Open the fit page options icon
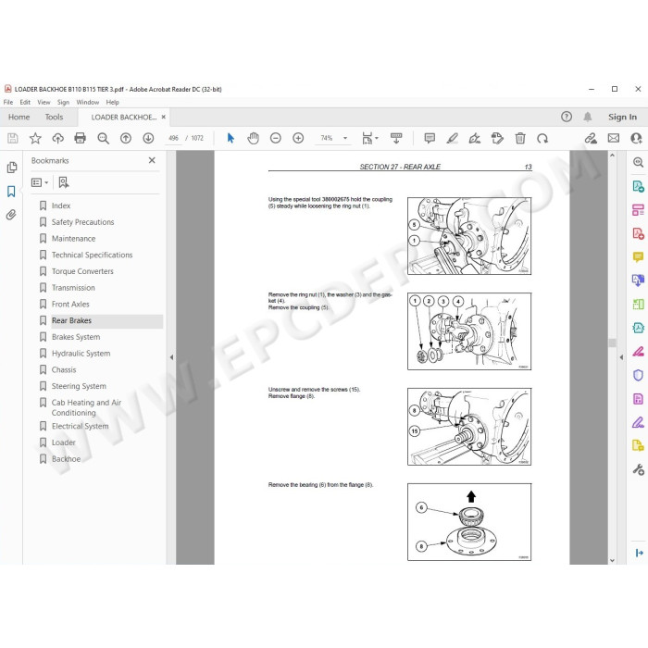This screenshot has width=648, height=648. 369,138
